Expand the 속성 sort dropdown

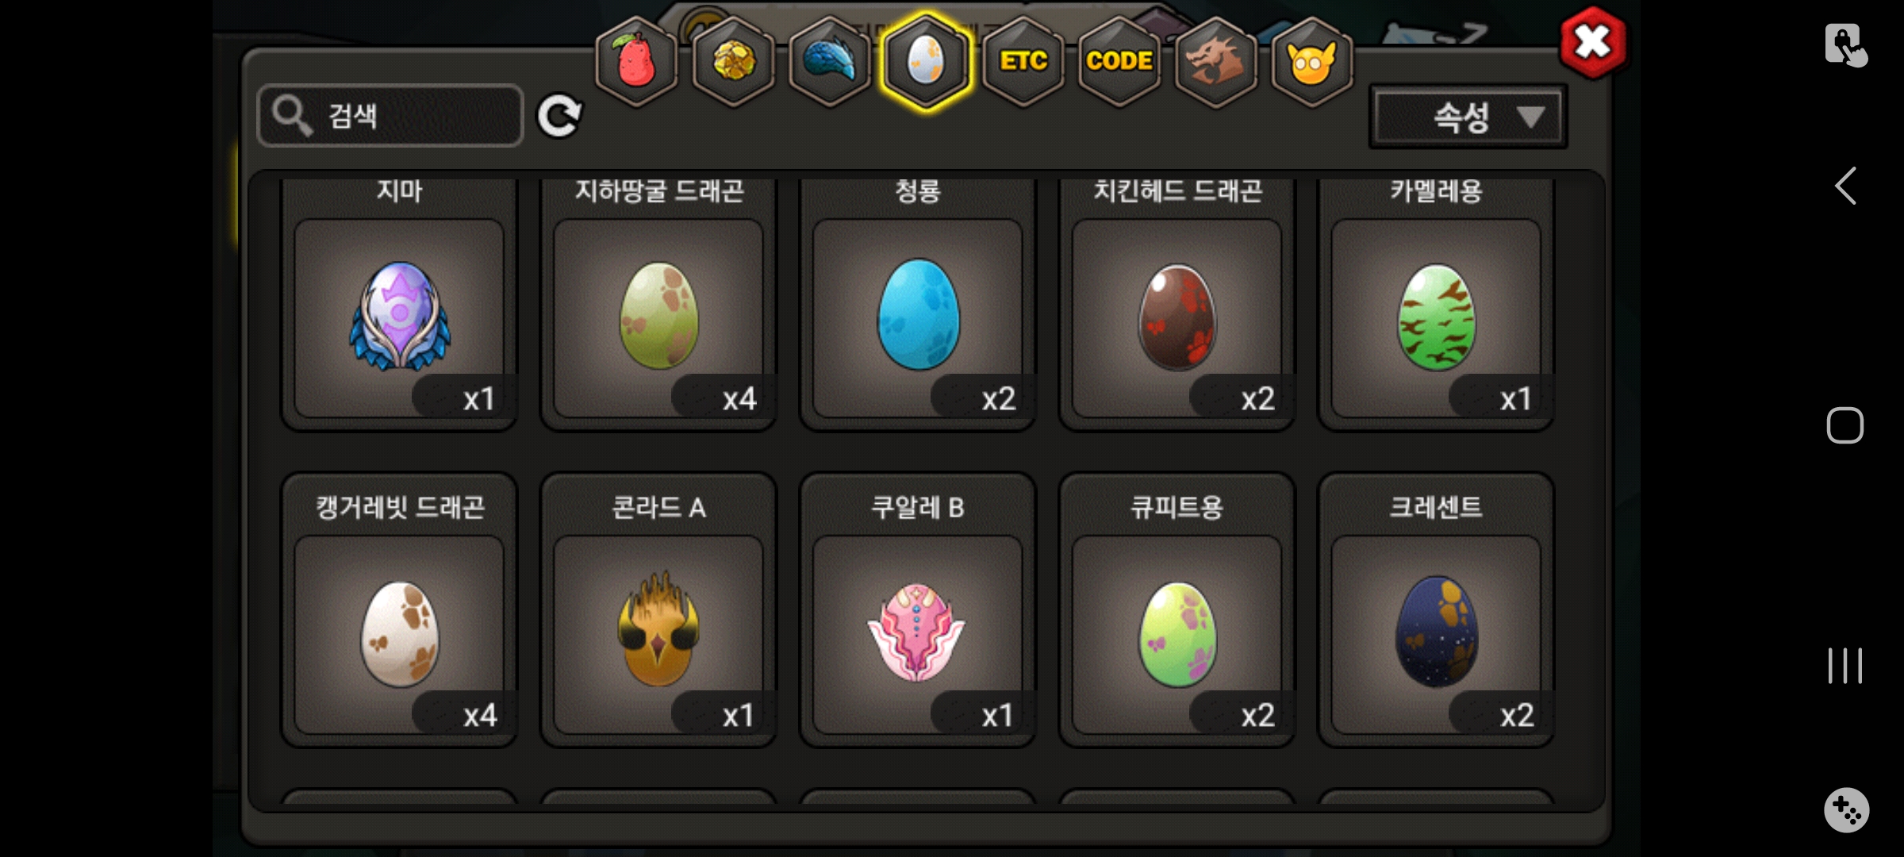pos(1468,117)
